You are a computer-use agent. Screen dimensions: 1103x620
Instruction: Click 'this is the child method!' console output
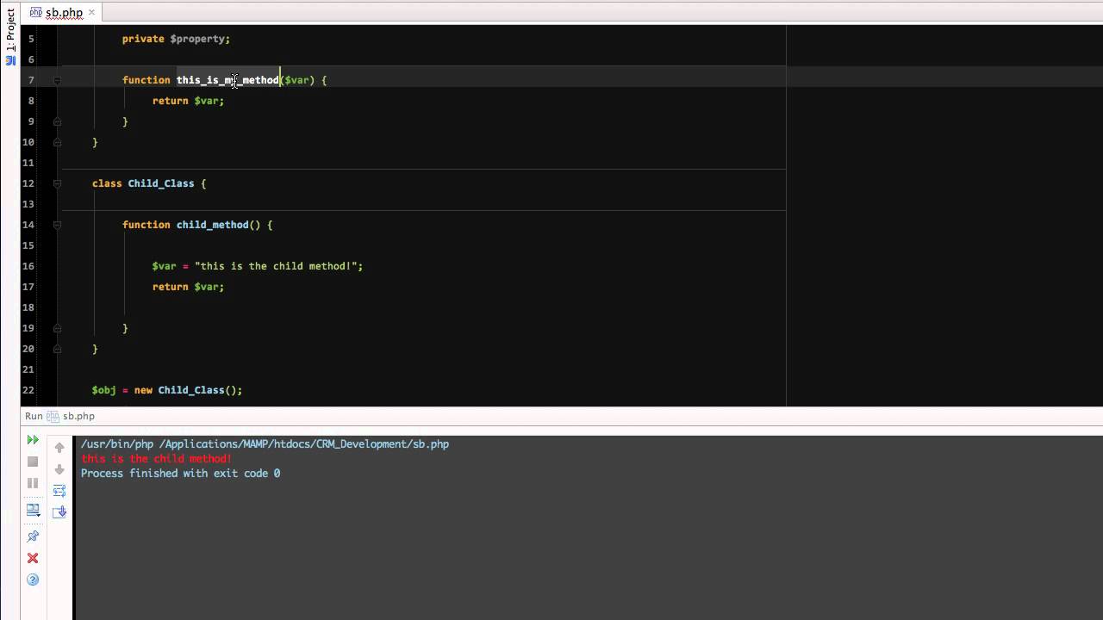156,459
